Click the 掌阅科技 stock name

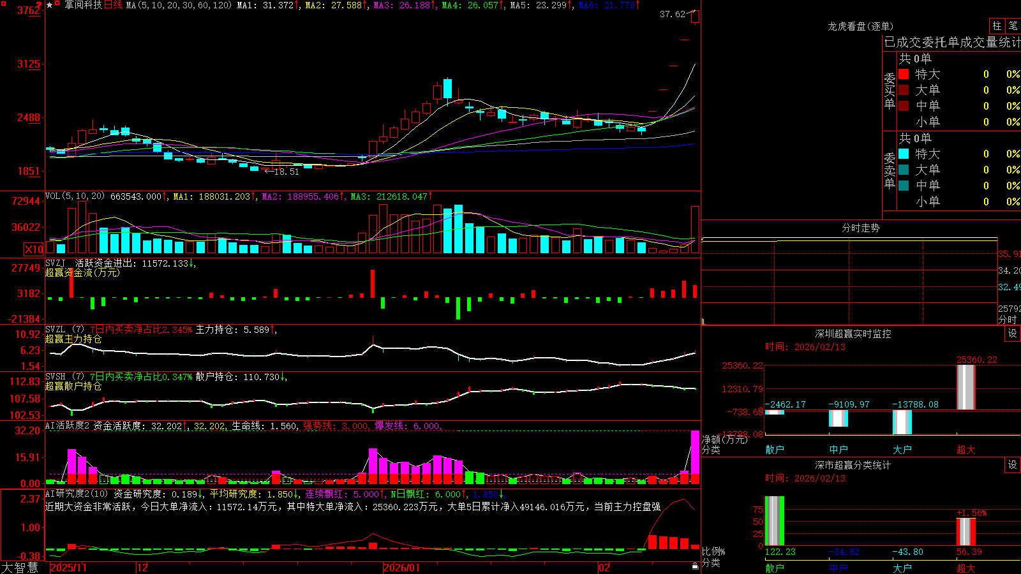coord(84,5)
